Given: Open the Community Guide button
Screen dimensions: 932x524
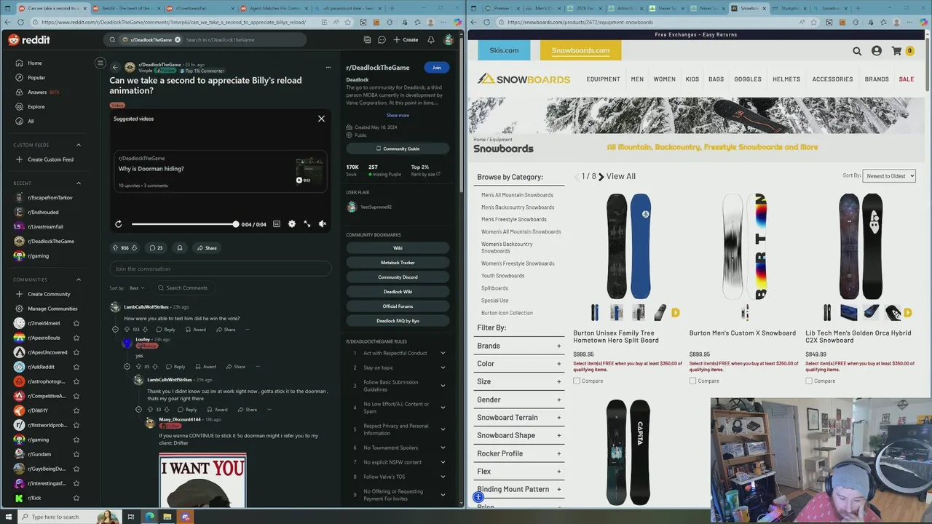Looking at the screenshot, I should (398, 148).
